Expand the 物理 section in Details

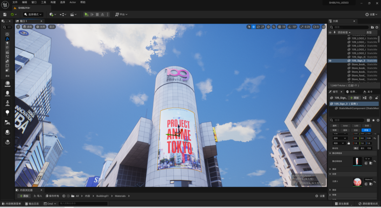[330, 195]
